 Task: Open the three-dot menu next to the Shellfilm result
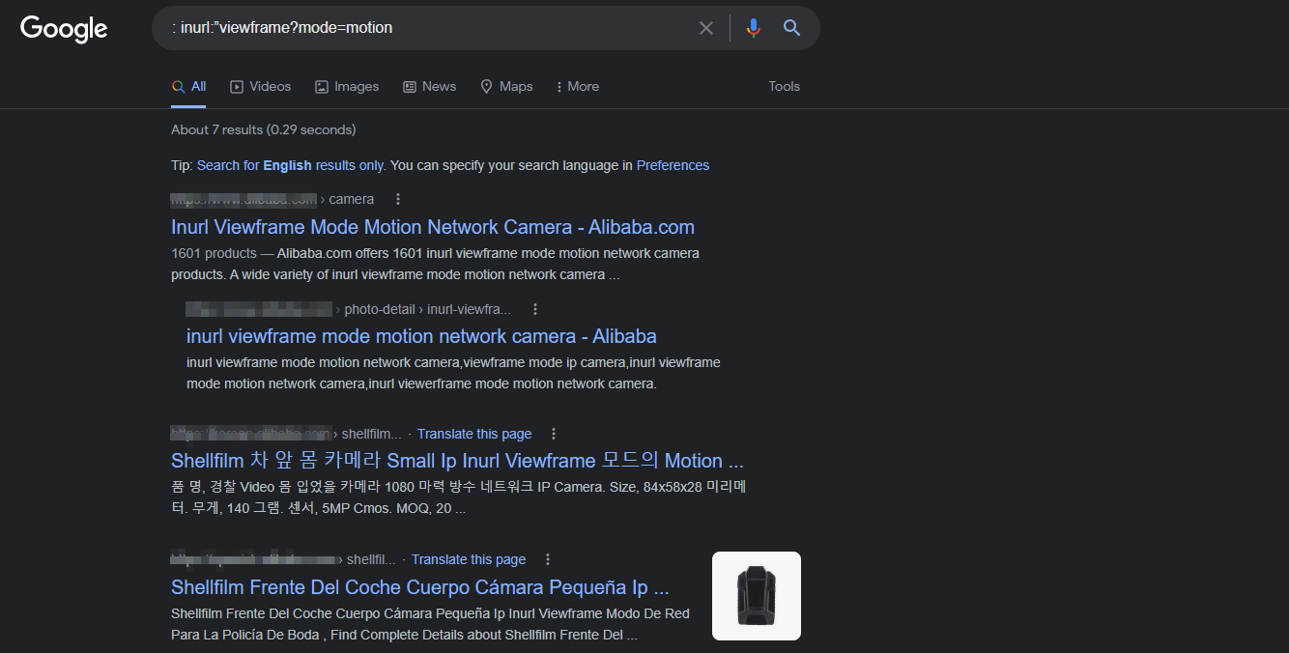[x=554, y=434]
